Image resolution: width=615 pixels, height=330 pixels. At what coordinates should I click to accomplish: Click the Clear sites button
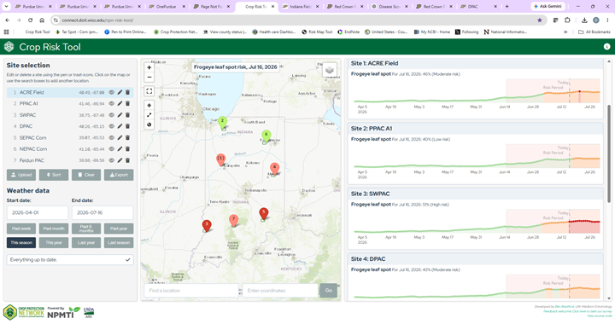[86, 175]
